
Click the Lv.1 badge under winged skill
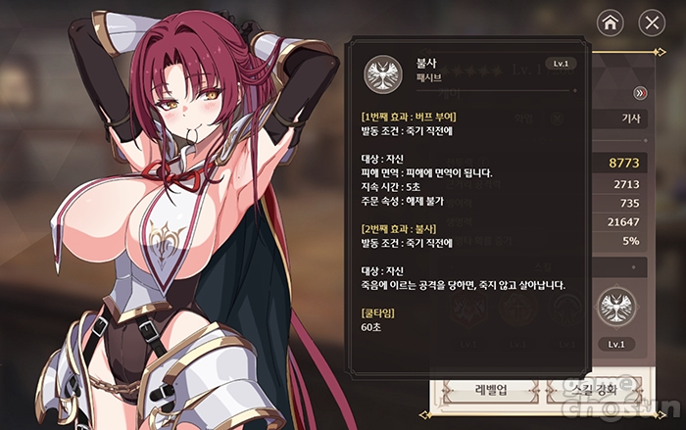pos(616,344)
